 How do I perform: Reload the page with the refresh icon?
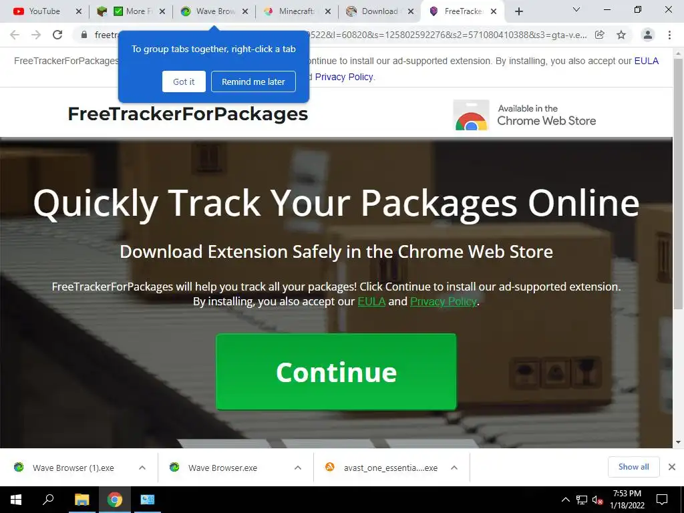[57, 35]
